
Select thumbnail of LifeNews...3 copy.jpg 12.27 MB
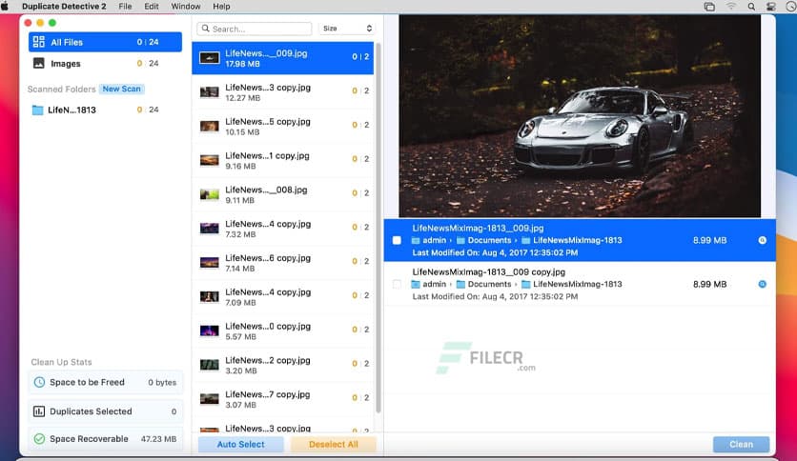pyautogui.click(x=210, y=91)
